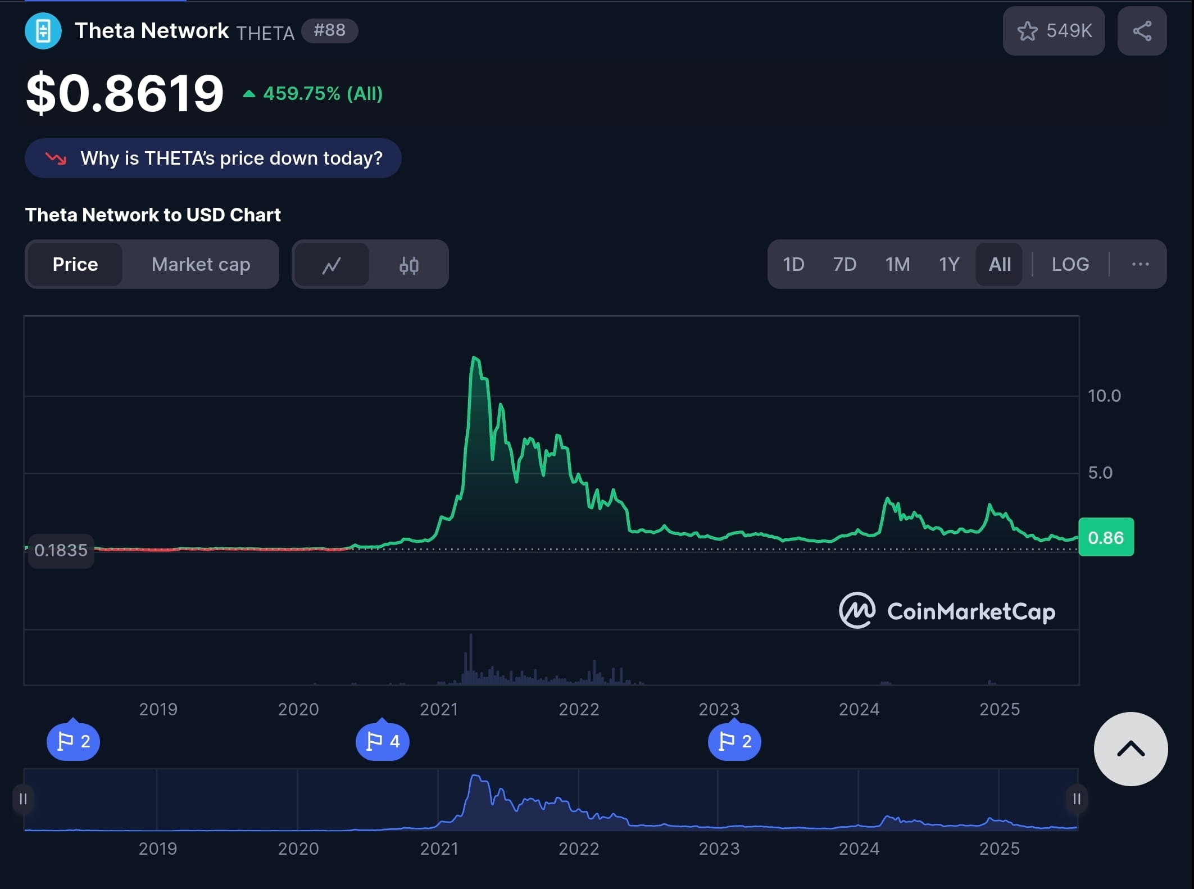Open the flag marker before 2019
The width and height of the screenshot is (1194, 889).
(x=74, y=741)
